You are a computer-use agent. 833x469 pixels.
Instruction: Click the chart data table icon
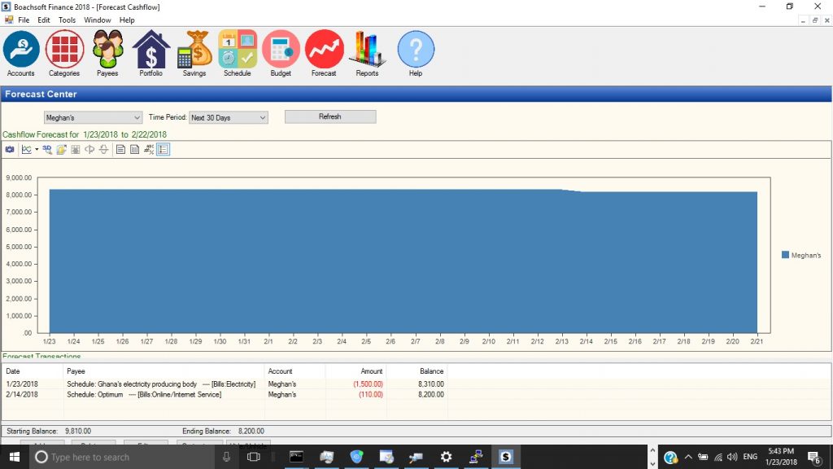[x=135, y=150]
